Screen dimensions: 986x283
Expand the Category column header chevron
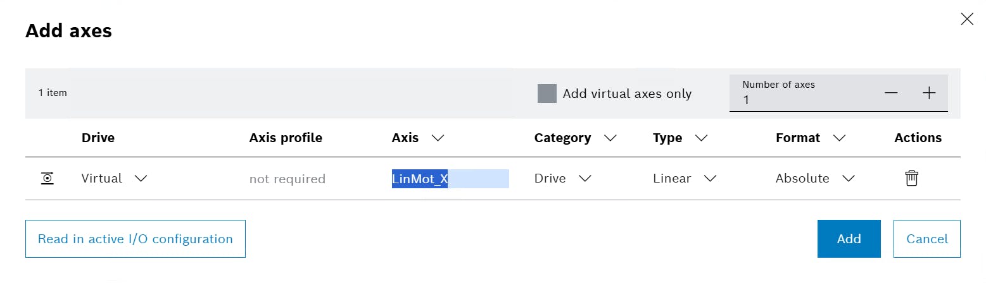coord(610,138)
